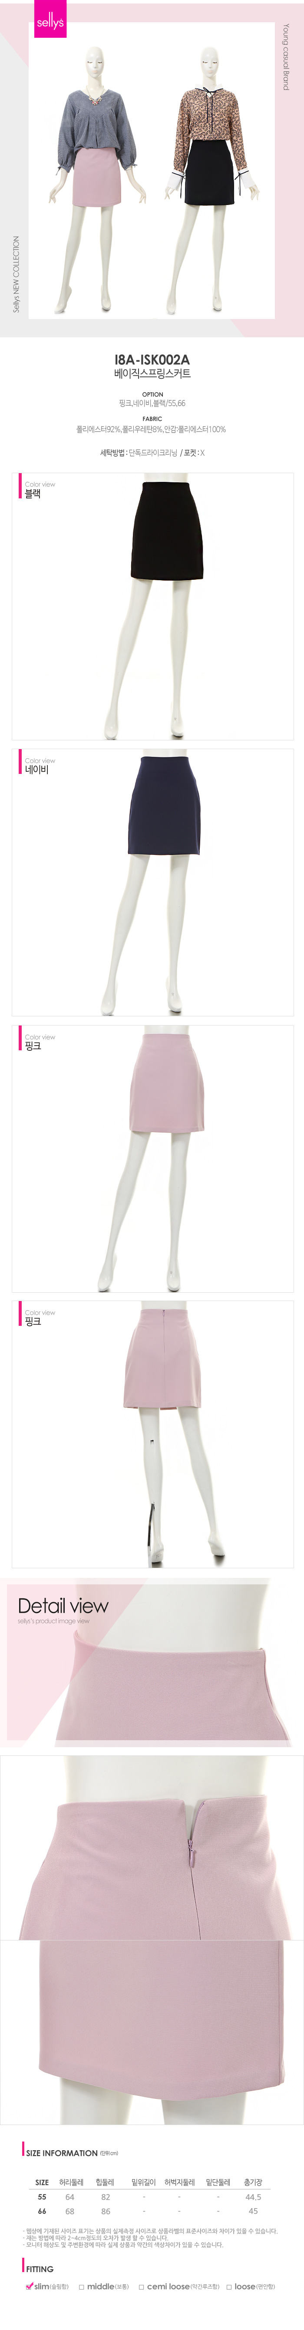Open the black skirt color view image
Screen dimensions: 304x2330
tap(152, 606)
